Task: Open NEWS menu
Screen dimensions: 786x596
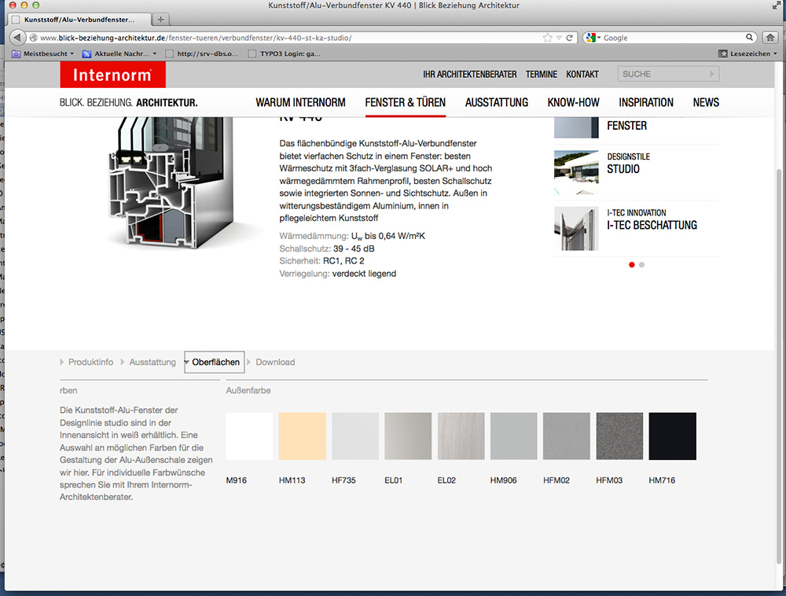Action: (x=706, y=102)
